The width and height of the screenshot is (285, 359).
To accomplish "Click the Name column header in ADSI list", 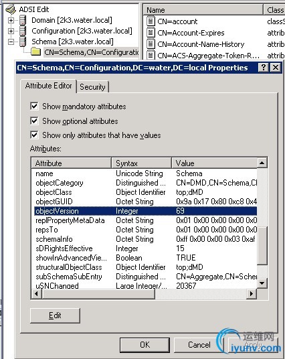I will pyautogui.click(x=203, y=10).
